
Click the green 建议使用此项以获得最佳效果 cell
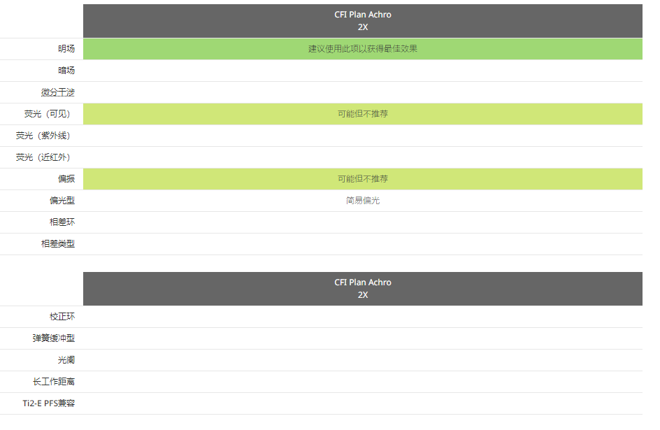[x=362, y=49]
